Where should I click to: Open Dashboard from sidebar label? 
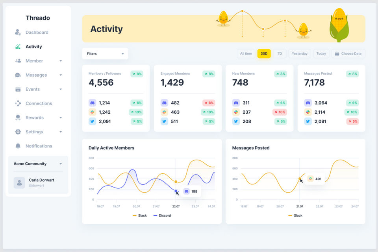click(x=37, y=32)
